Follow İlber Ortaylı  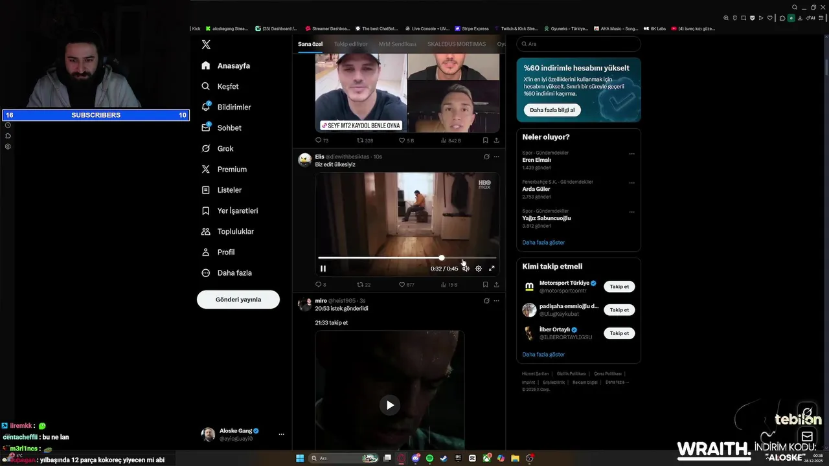[x=619, y=333]
